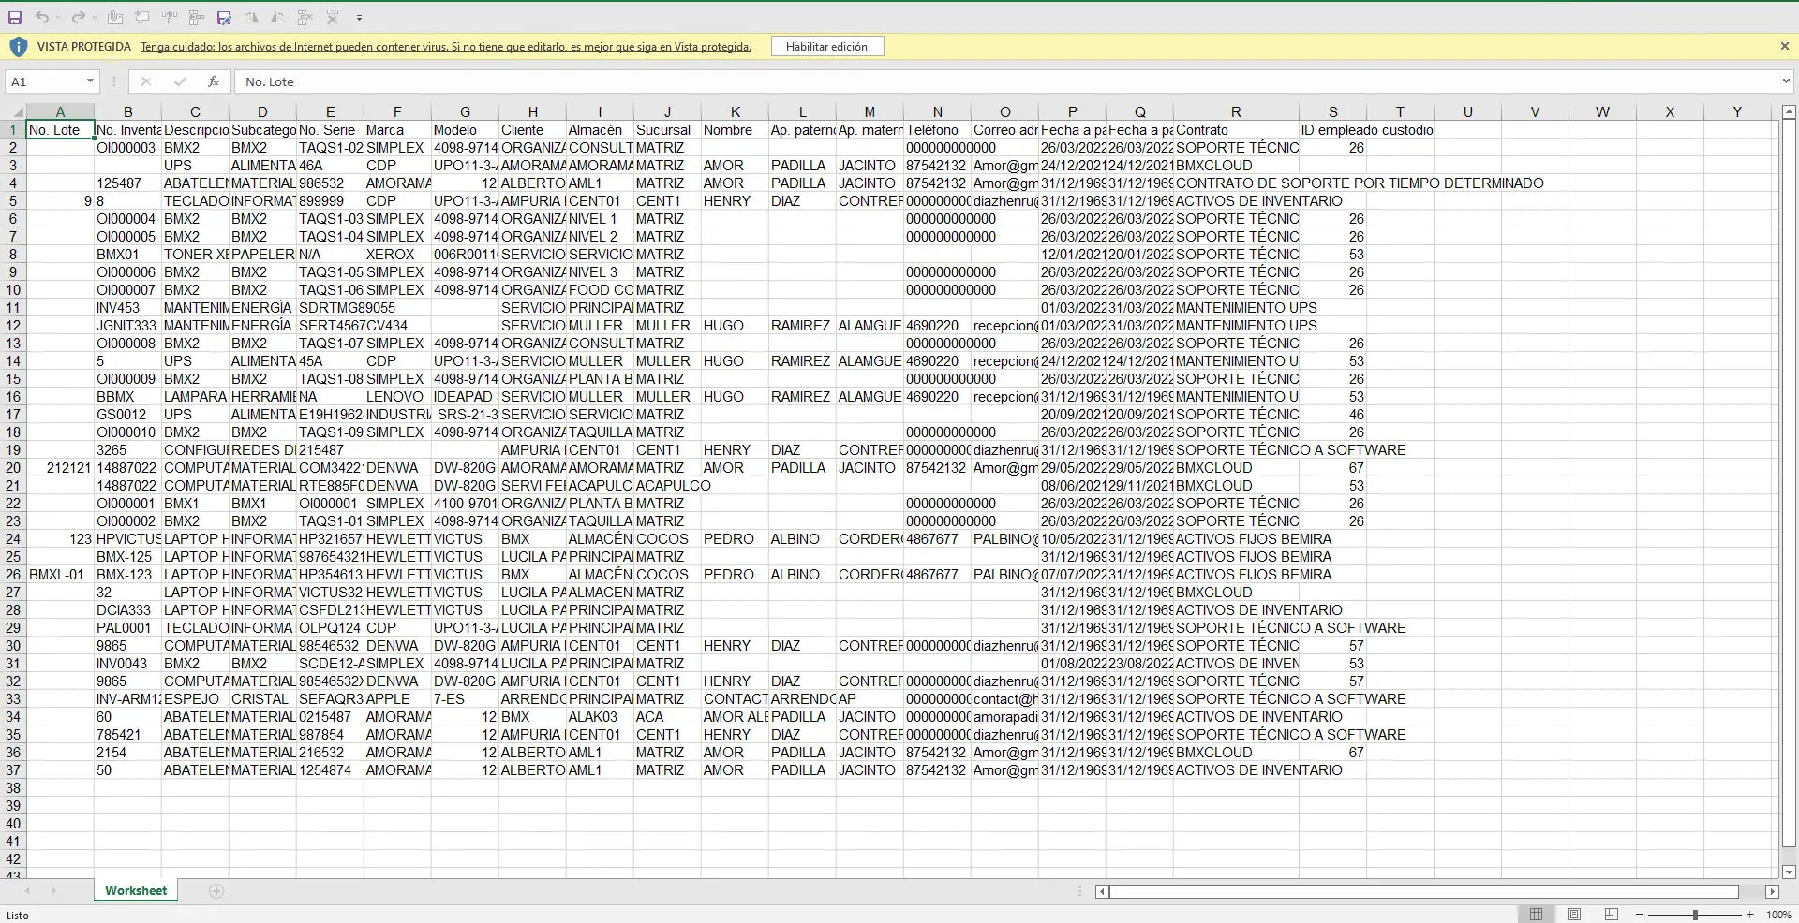Select the Normal grid view icon
The height and width of the screenshot is (923, 1799).
point(1537,914)
